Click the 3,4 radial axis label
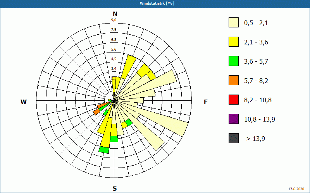 (x=114, y=69)
